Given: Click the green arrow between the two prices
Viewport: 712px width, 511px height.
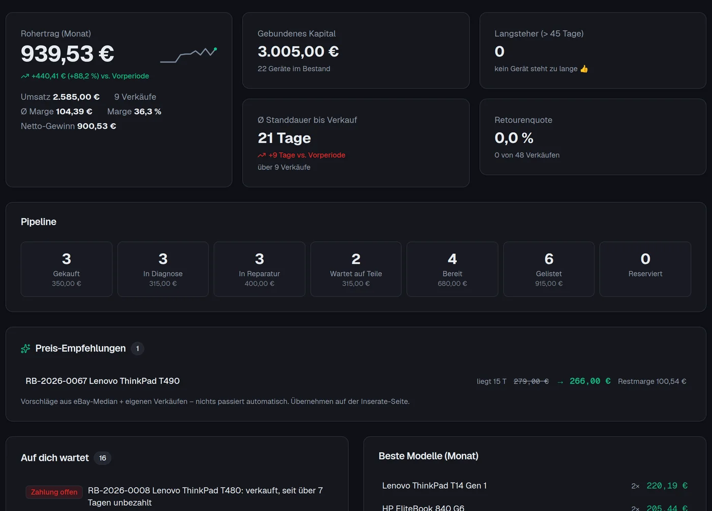Looking at the screenshot, I should pos(560,382).
